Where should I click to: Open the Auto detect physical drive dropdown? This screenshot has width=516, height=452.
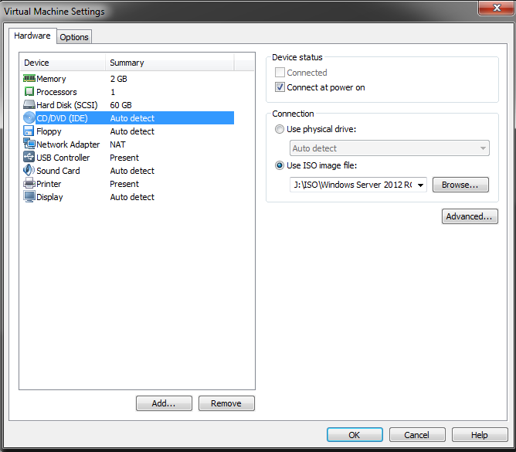pyautogui.click(x=389, y=148)
